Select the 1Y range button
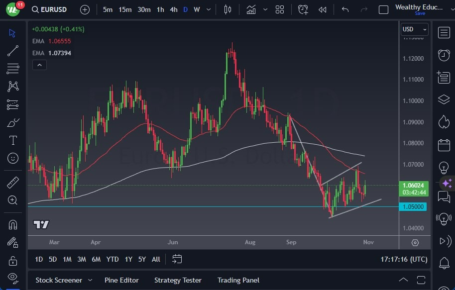455x290 pixels. coord(128,259)
